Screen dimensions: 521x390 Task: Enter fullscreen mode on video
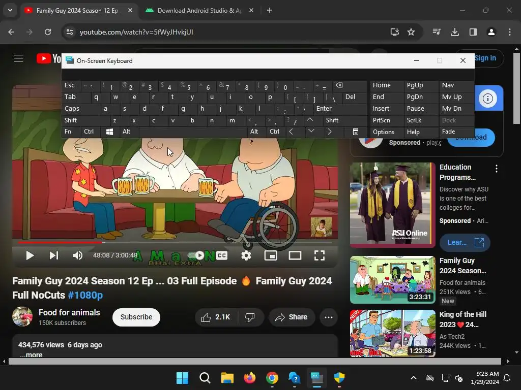tap(320, 255)
